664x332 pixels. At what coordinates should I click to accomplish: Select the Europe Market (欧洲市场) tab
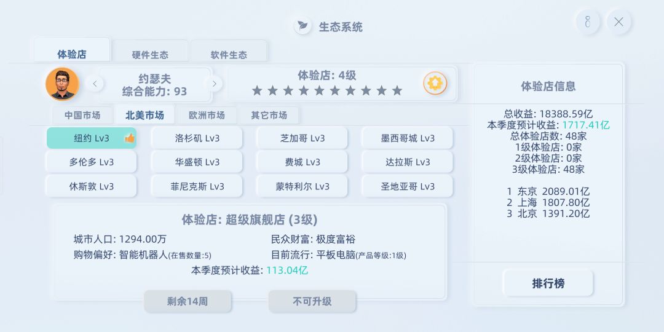pyautogui.click(x=207, y=115)
